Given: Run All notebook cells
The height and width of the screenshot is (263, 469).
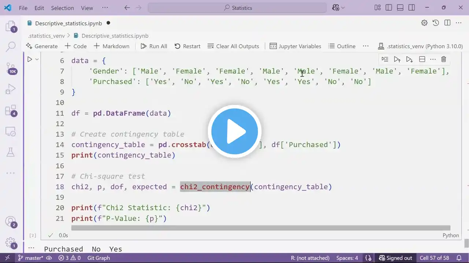Looking at the screenshot, I should tap(154, 46).
